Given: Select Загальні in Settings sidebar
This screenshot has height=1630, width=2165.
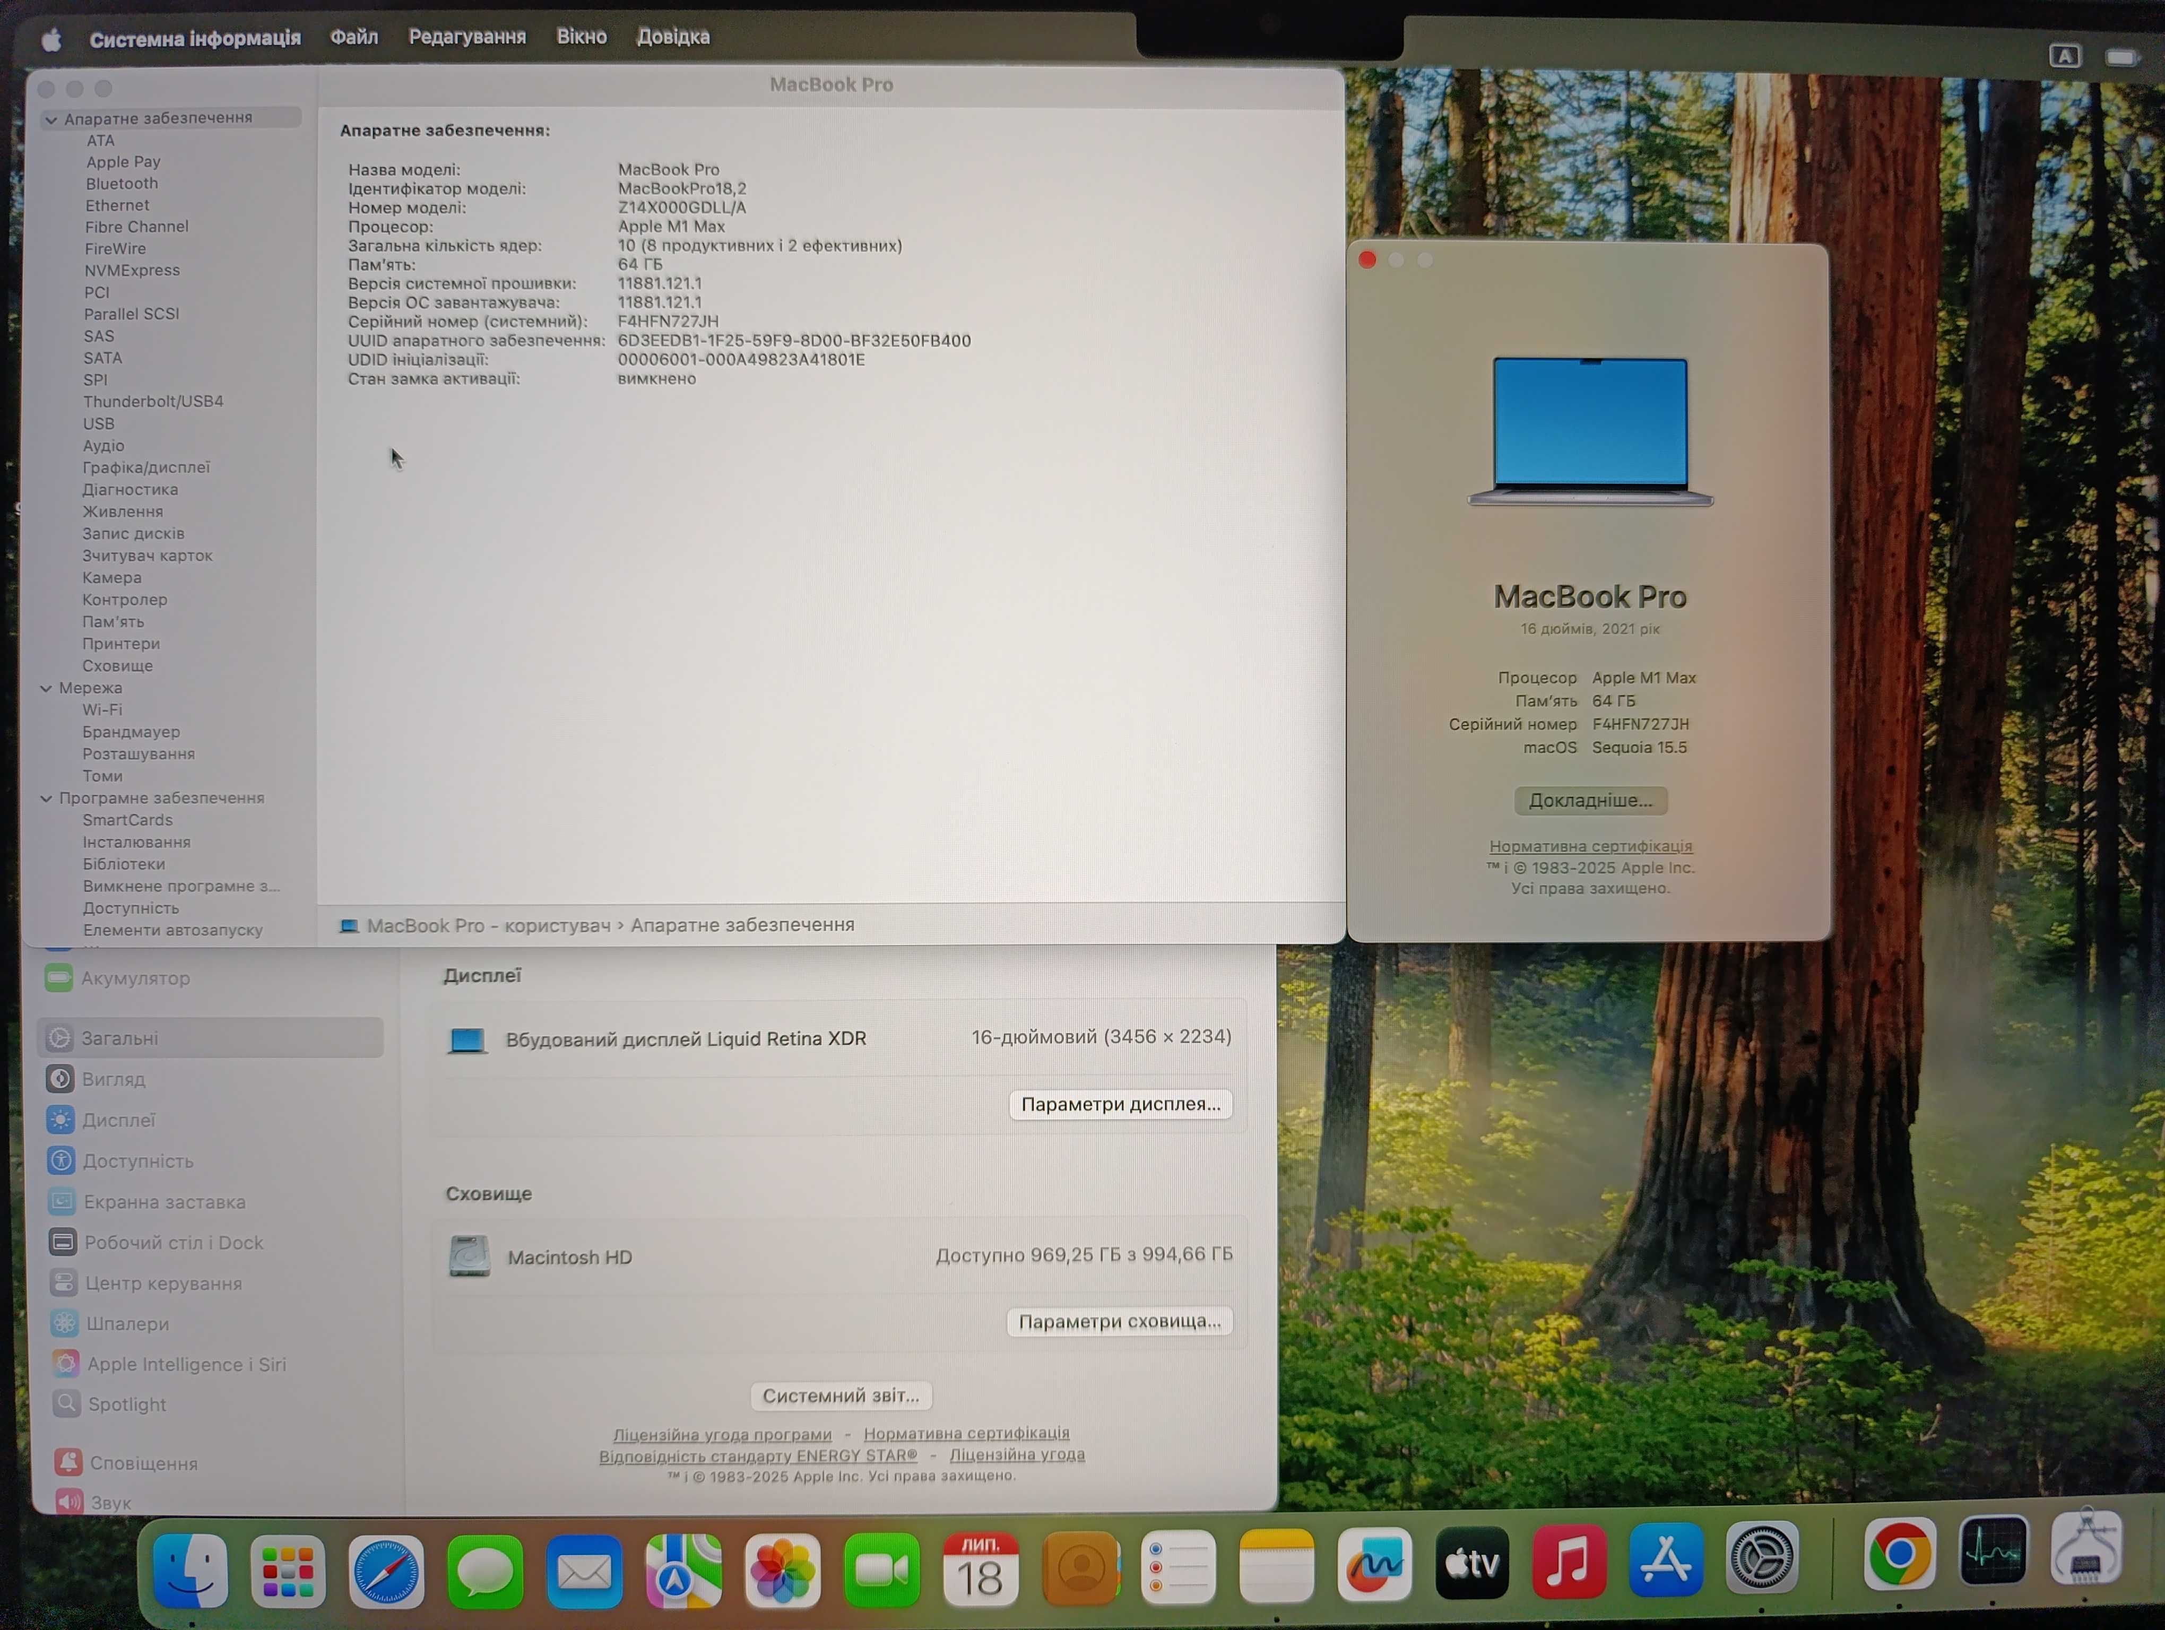Looking at the screenshot, I should point(211,1038).
